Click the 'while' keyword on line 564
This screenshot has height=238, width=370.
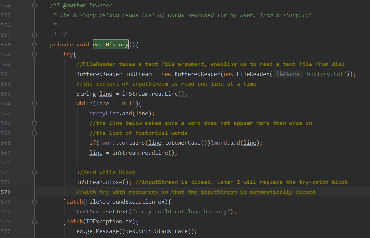pyautogui.click(x=84, y=103)
